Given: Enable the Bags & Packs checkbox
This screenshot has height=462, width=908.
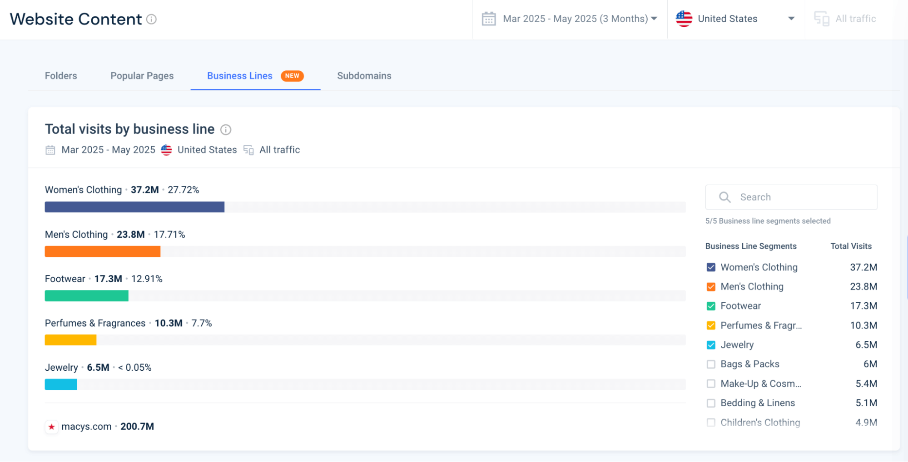Looking at the screenshot, I should pyautogui.click(x=711, y=364).
